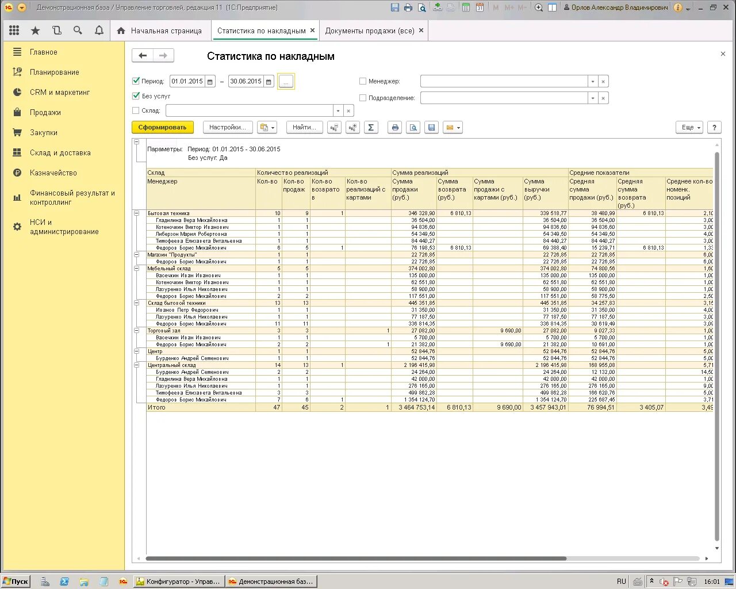This screenshot has height=589, width=736.
Task: Click the window layout icon in the title bar
Action: 552,7
